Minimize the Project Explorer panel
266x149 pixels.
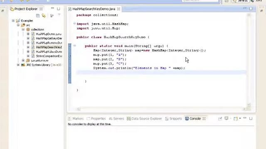(52, 8)
